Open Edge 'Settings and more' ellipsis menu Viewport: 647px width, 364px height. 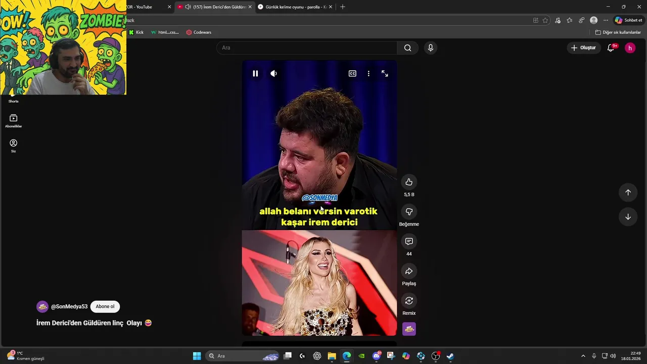[x=606, y=20]
